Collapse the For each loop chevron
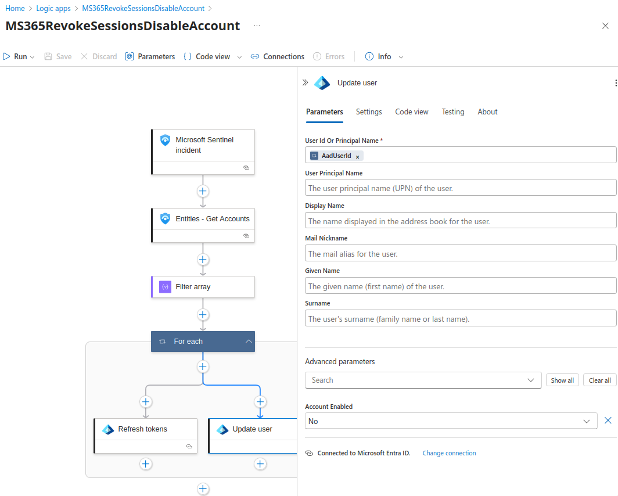 [249, 341]
